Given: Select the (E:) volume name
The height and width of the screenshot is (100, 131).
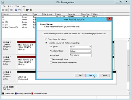Looking at the screenshot, I should click(6, 25).
